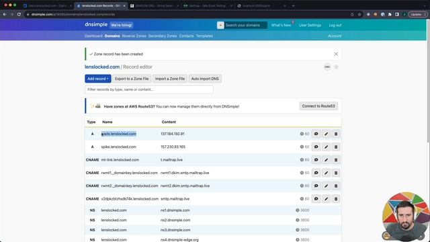
Task: Open What's New link
Action: [281, 26]
